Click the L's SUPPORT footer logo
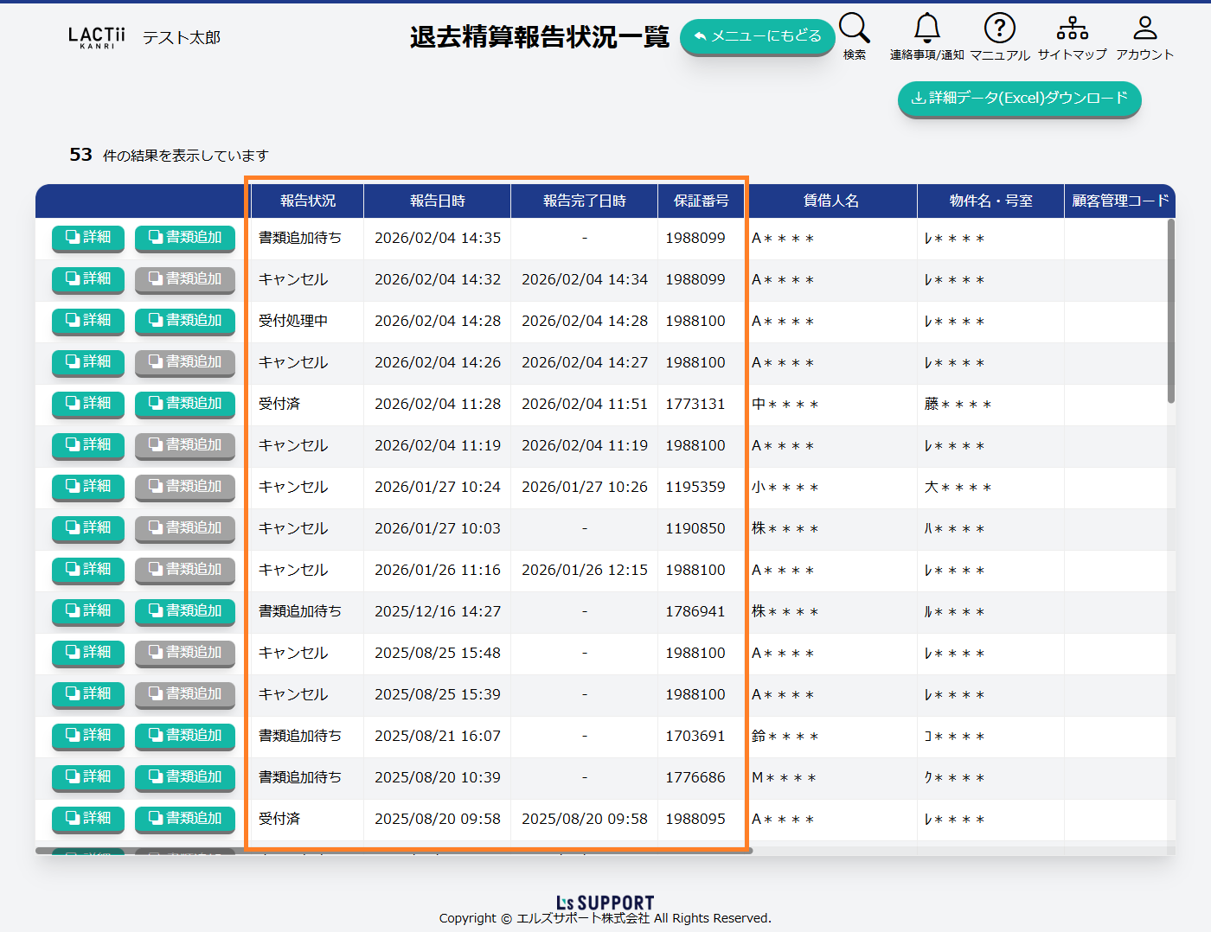The width and height of the screenshot is (1211, 932). click(605, 903)
